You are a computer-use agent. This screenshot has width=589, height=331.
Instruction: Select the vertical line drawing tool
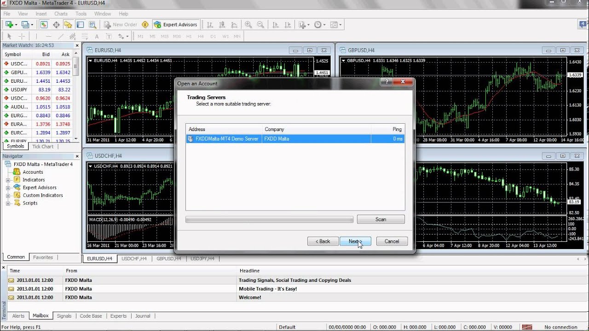36,36
